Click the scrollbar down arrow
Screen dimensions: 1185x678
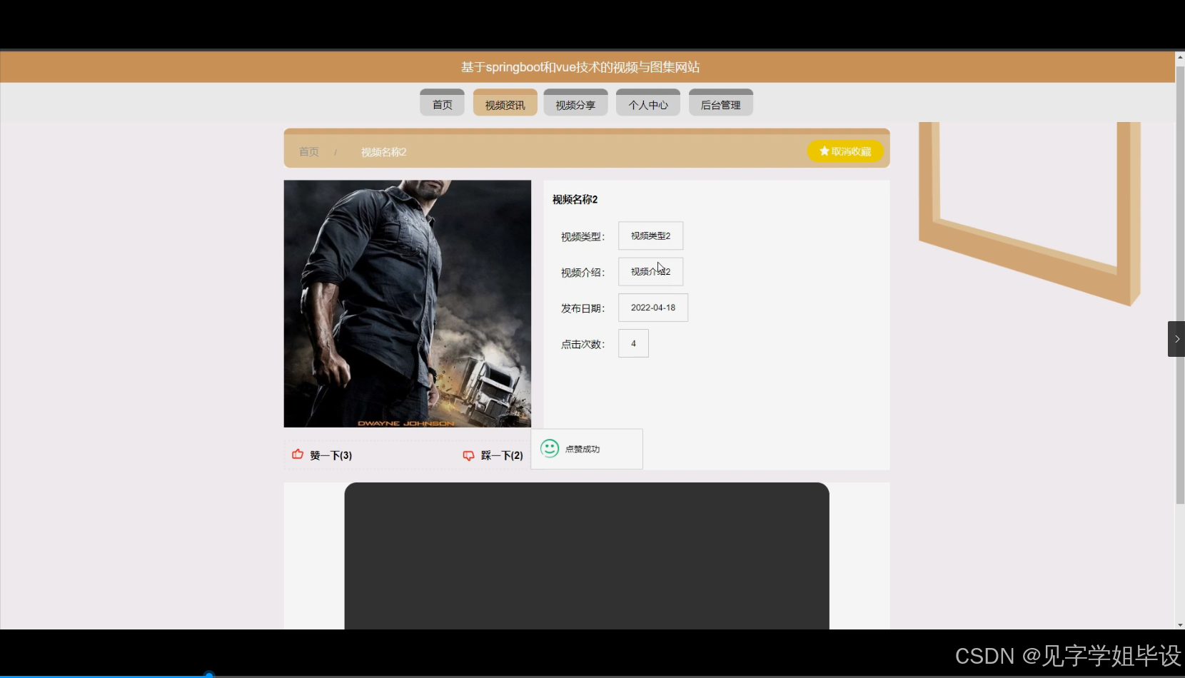pyautogui.click(x=1180, y=625)
